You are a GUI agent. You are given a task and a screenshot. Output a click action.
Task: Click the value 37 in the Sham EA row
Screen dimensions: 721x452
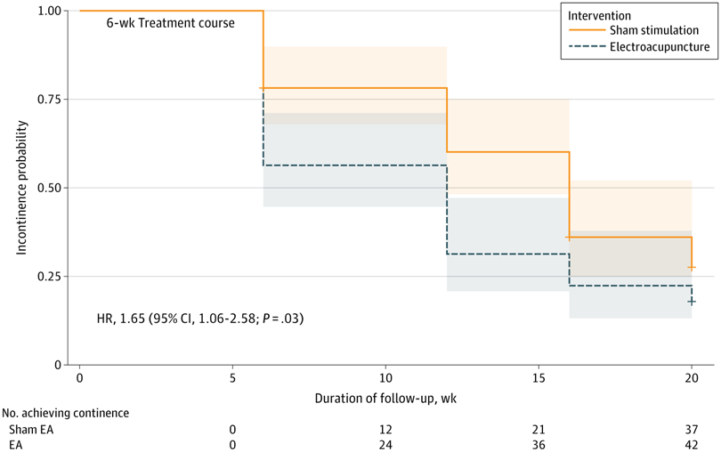tap(692, 428)
